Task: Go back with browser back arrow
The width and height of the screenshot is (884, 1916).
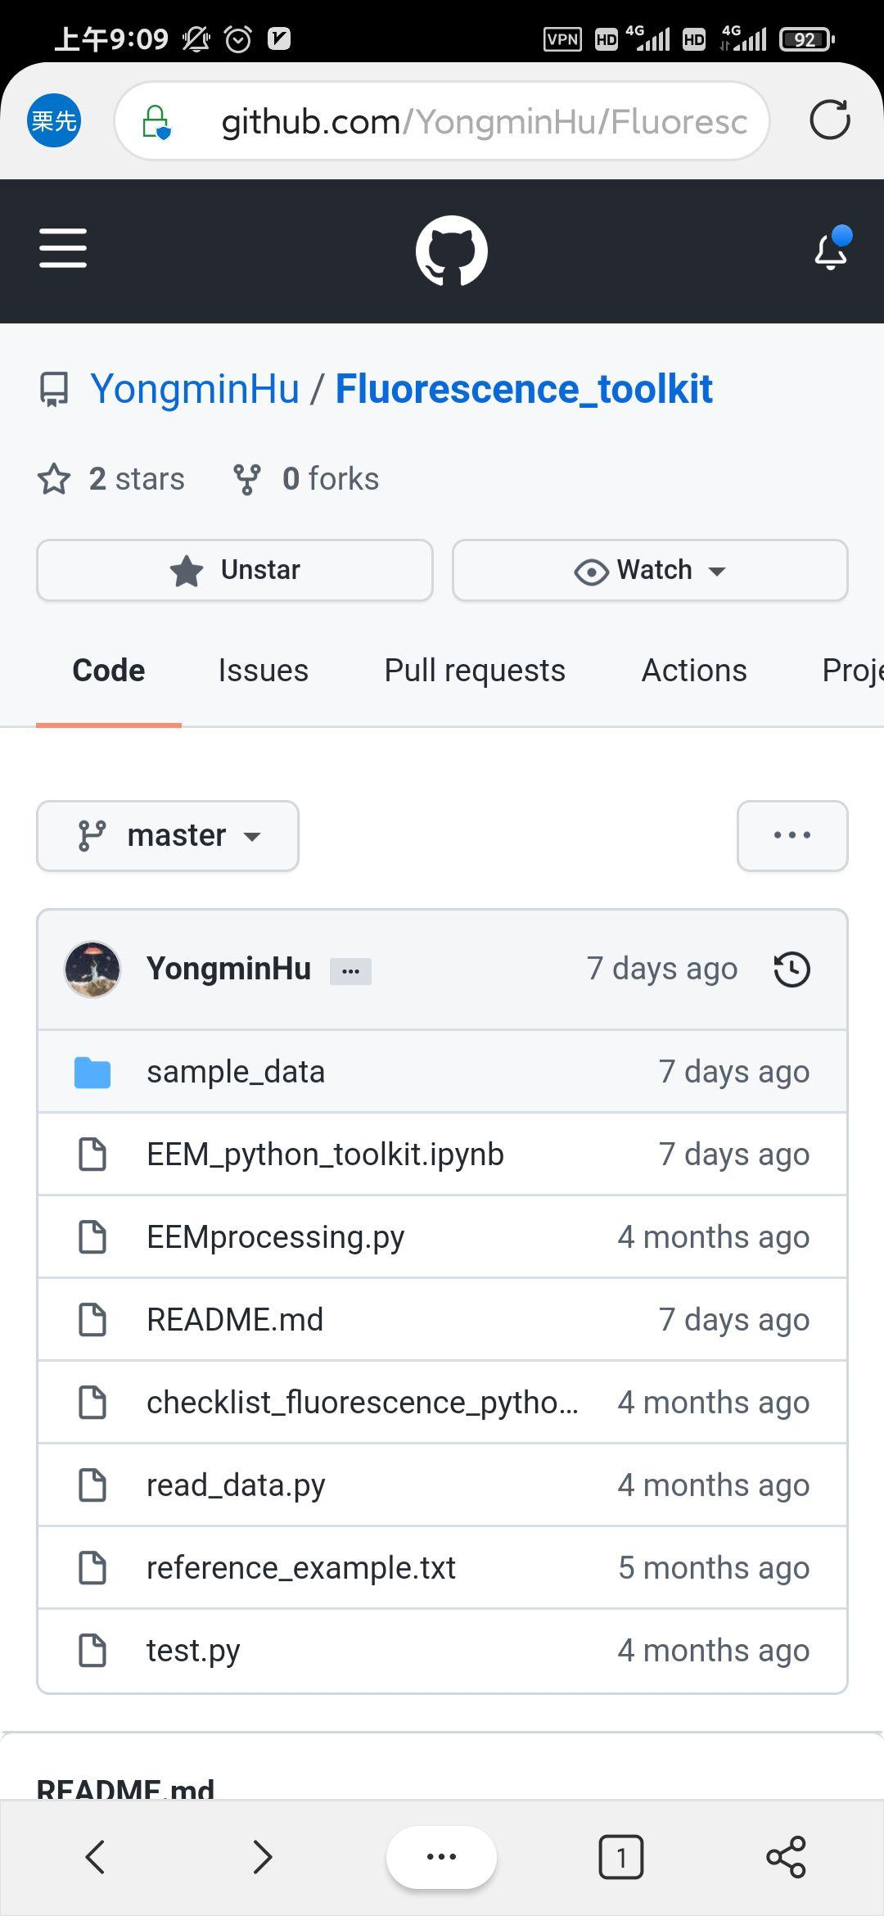Action: (x=96, y=1856)
